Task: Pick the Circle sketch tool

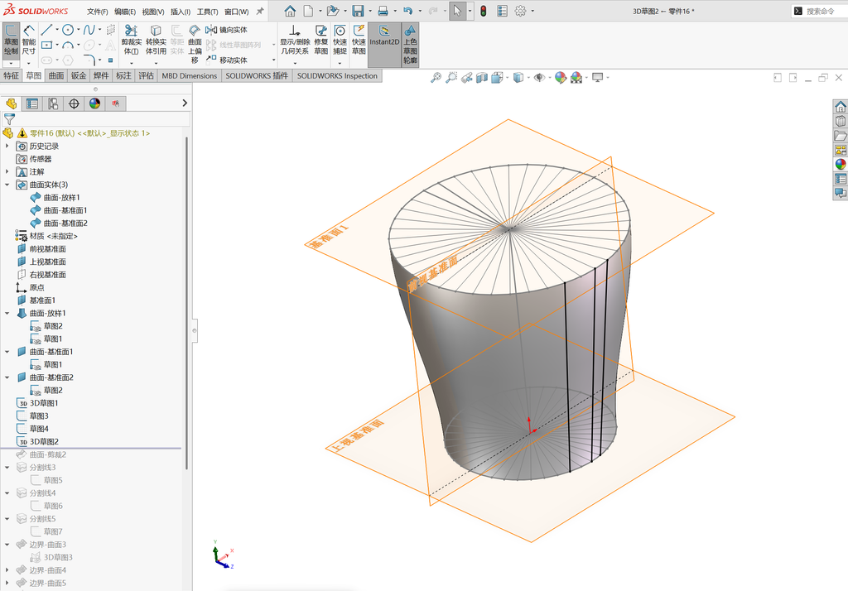Action: tap(68, 30)
